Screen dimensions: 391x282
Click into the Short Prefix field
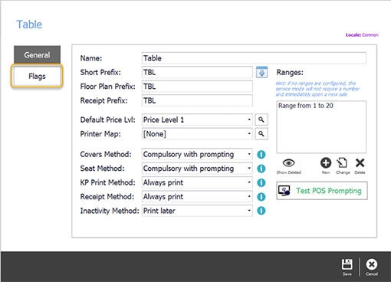tap(197, 72)
